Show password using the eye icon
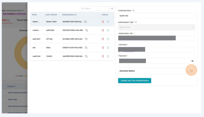The height and width of the screenshot is (117, 204). pyautogui.click(x=192, y=61)
